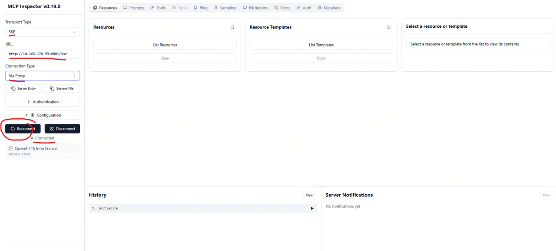Click the URL input field
Image resolution: width=556 pixels, height=251 pixels.
(x=42, y=54)
